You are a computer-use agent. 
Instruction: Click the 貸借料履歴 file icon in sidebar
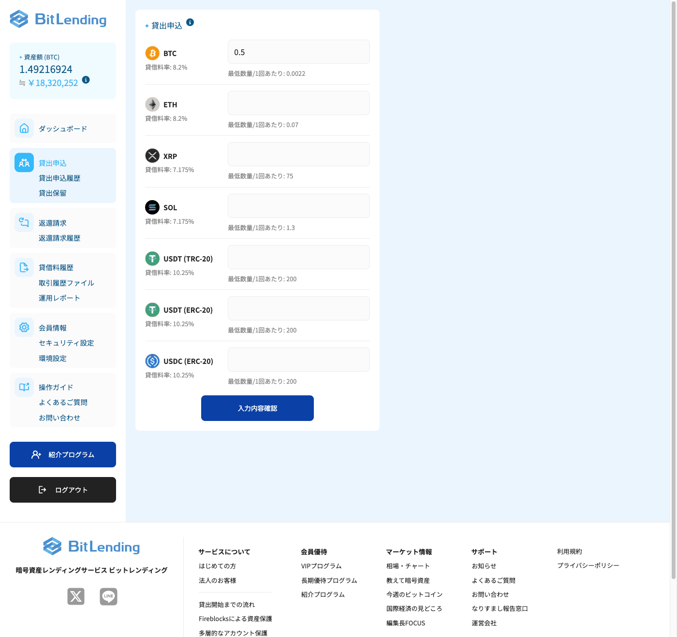coord(24,267)
